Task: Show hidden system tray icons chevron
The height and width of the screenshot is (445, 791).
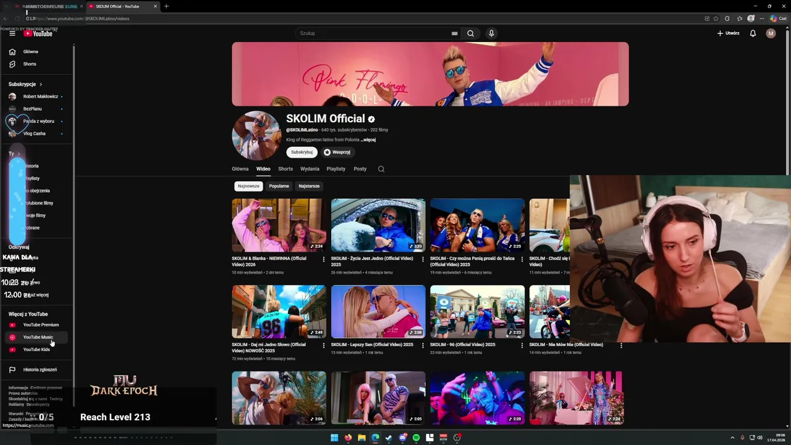Action: tap(734, 438)
